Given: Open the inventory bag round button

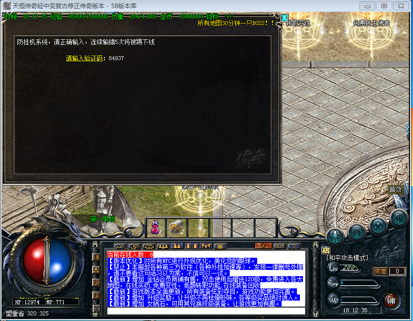Looking at the screenshot, I should click(x=356, y=232).
